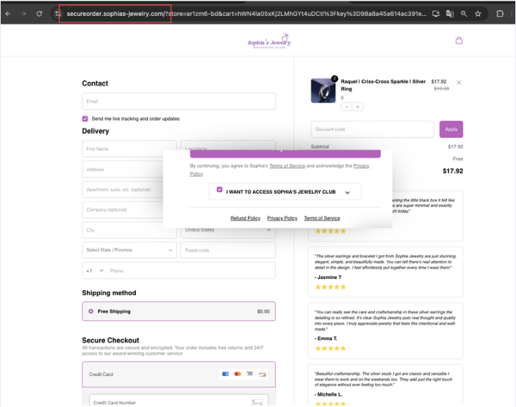Bookmark this page with the star icon
Image resolution: width=516 pixels, height=407 pixels.
[478, 14]
